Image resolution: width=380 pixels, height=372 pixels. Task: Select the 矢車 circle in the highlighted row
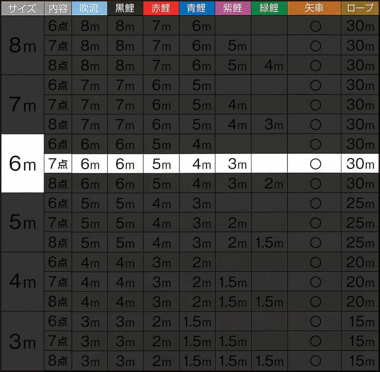(x=315, y=164)
